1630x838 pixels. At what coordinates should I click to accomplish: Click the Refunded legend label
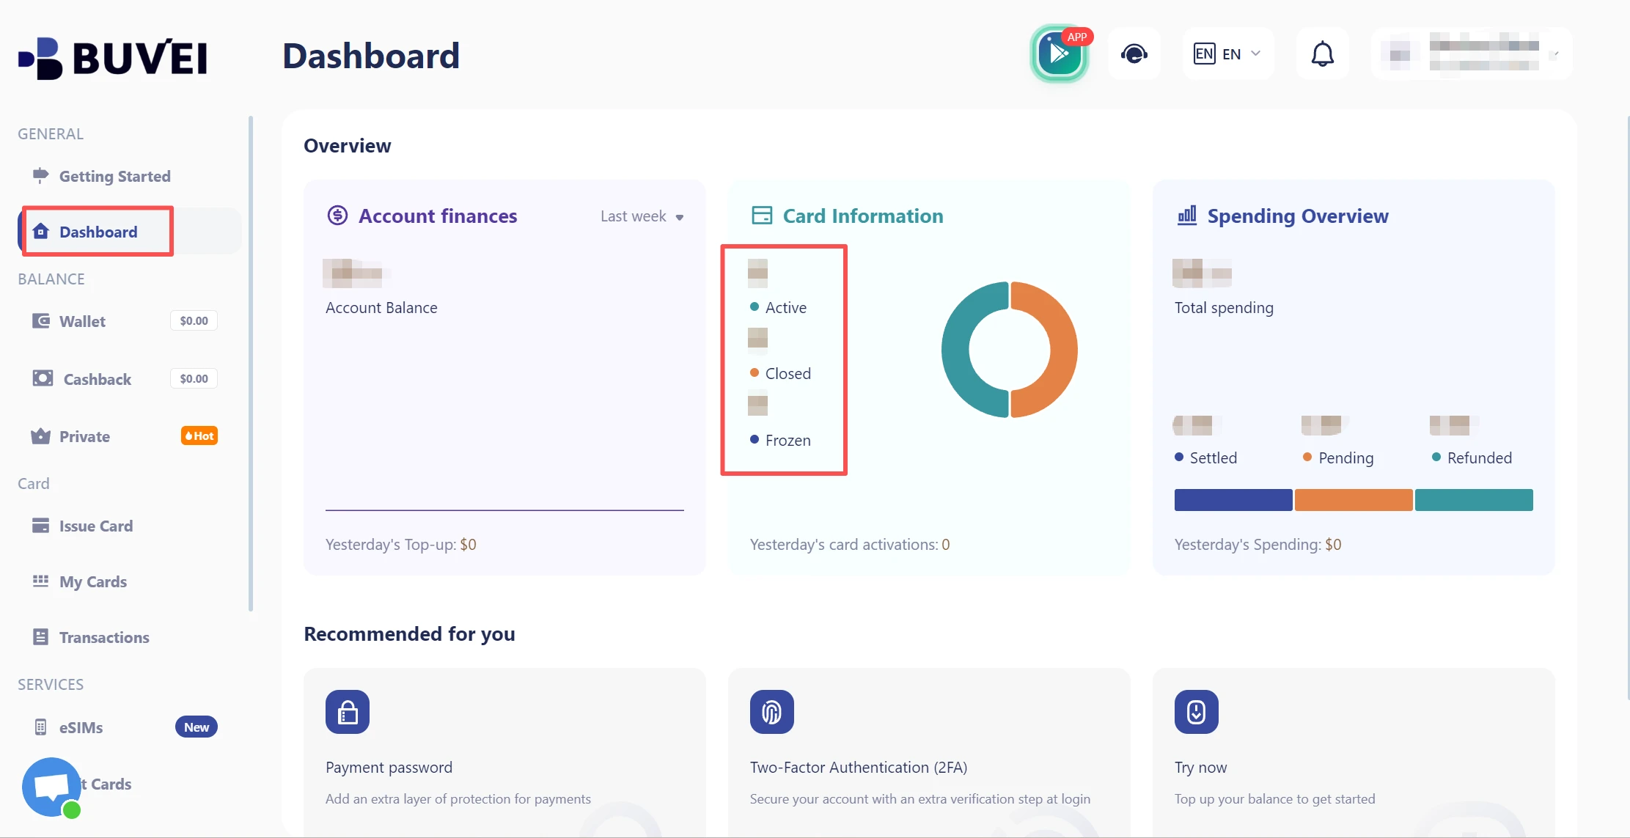pos(1480,457)
